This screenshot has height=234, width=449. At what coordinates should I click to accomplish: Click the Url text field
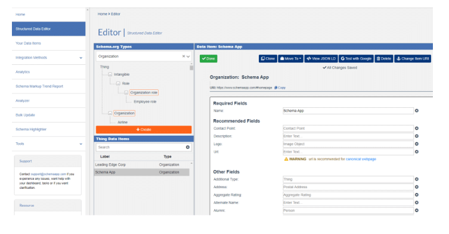point(348,152)
